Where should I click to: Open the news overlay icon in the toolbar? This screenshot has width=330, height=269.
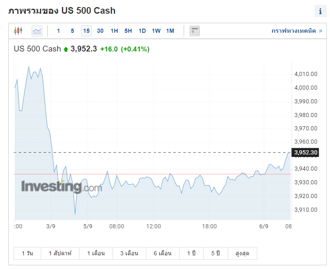click(x=195, y=31)
